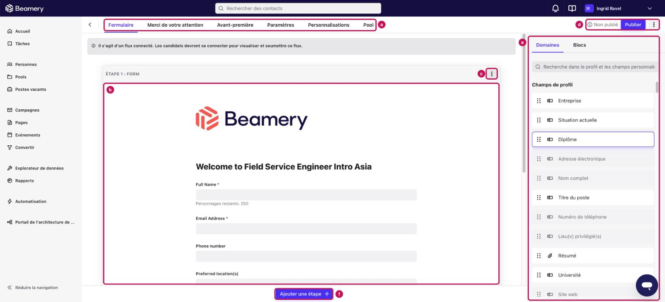Click the Non publié status indicator
This screenshot has height=302, width=665.
click(603, 25)
